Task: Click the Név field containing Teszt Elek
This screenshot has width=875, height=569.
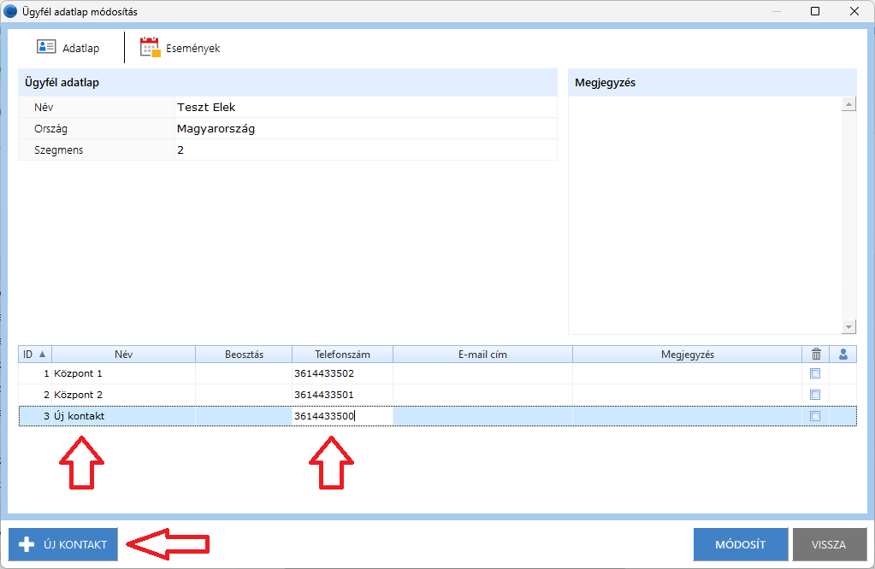Action: click(364, 108)
